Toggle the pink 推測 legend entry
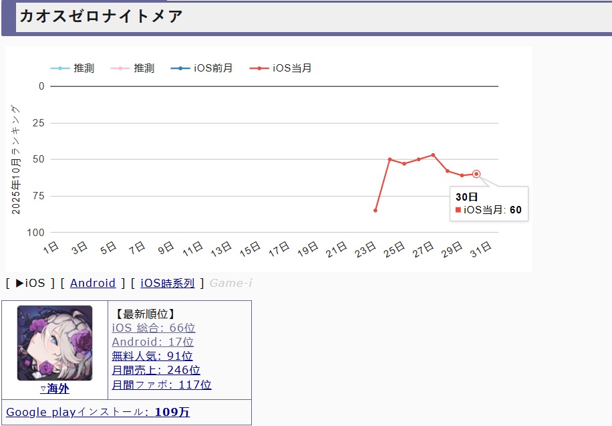This screenshot has width=612, height=426. pyautogui.click(x=133, y=68)
